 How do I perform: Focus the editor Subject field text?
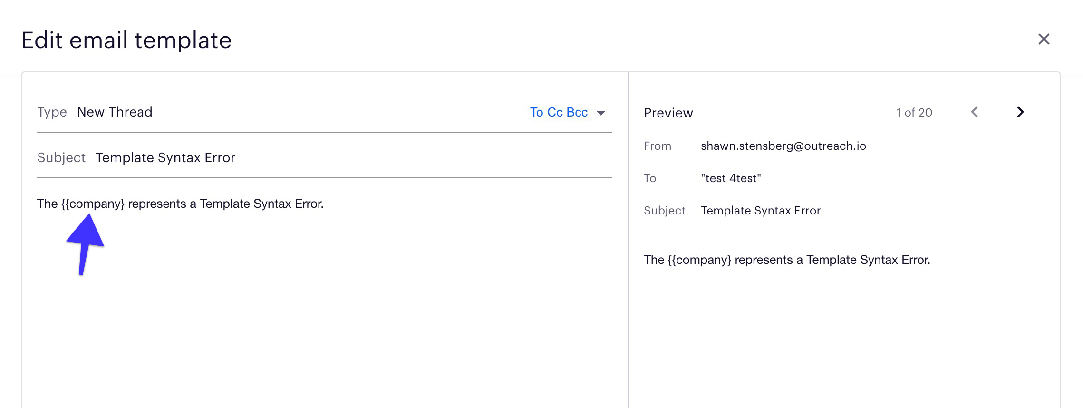tap(165, 158)
